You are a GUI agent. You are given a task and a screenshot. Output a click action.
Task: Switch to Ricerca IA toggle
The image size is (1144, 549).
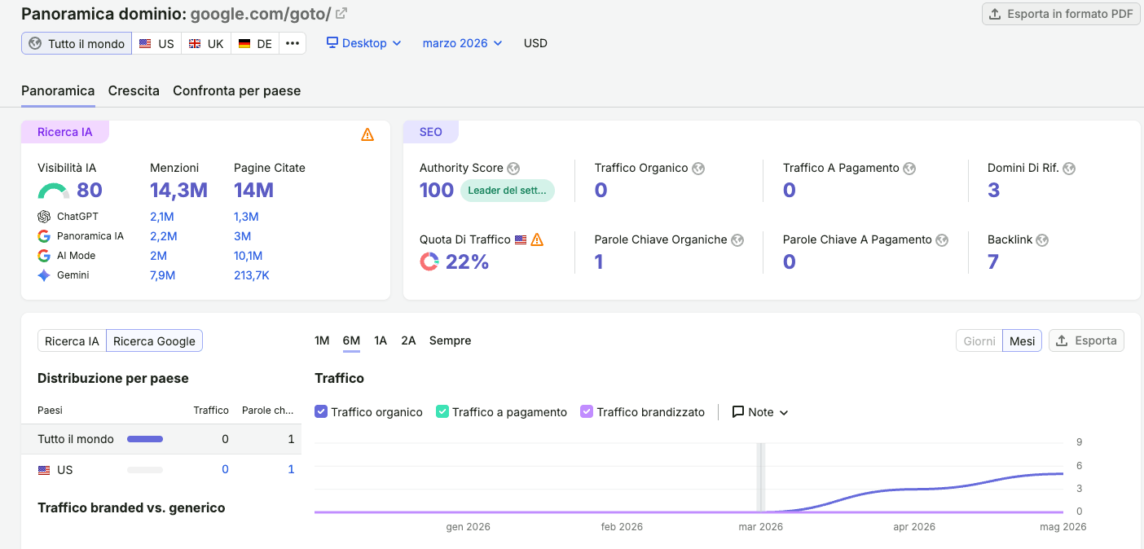tap(72, 340)
